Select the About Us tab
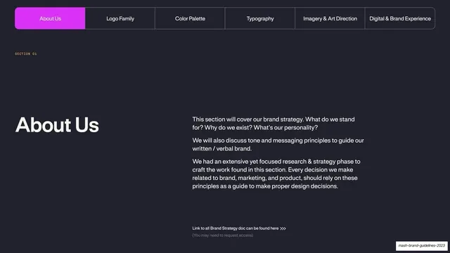The image size is (450, 253). (50, 18)
